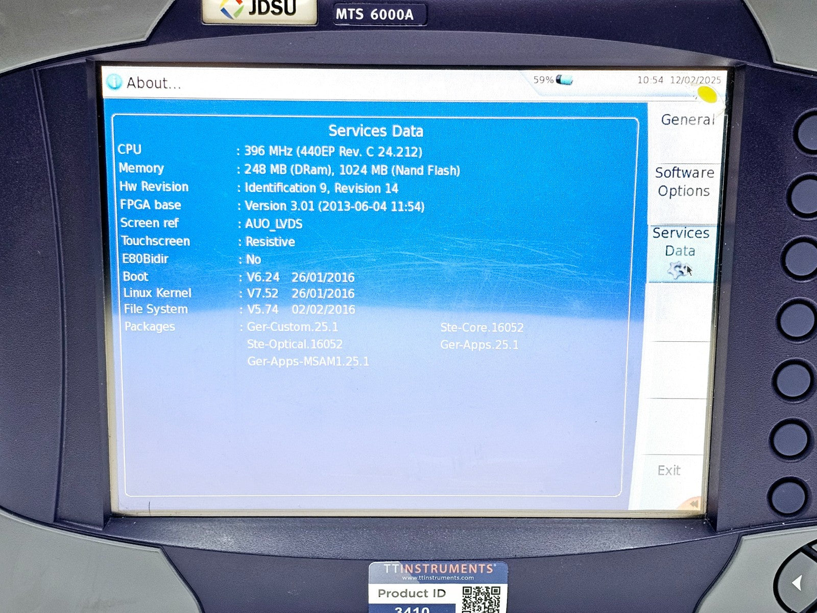Tap the yellow dot near the date
The width and height of the screenshot is (817, 613).
tap(707, 94)
